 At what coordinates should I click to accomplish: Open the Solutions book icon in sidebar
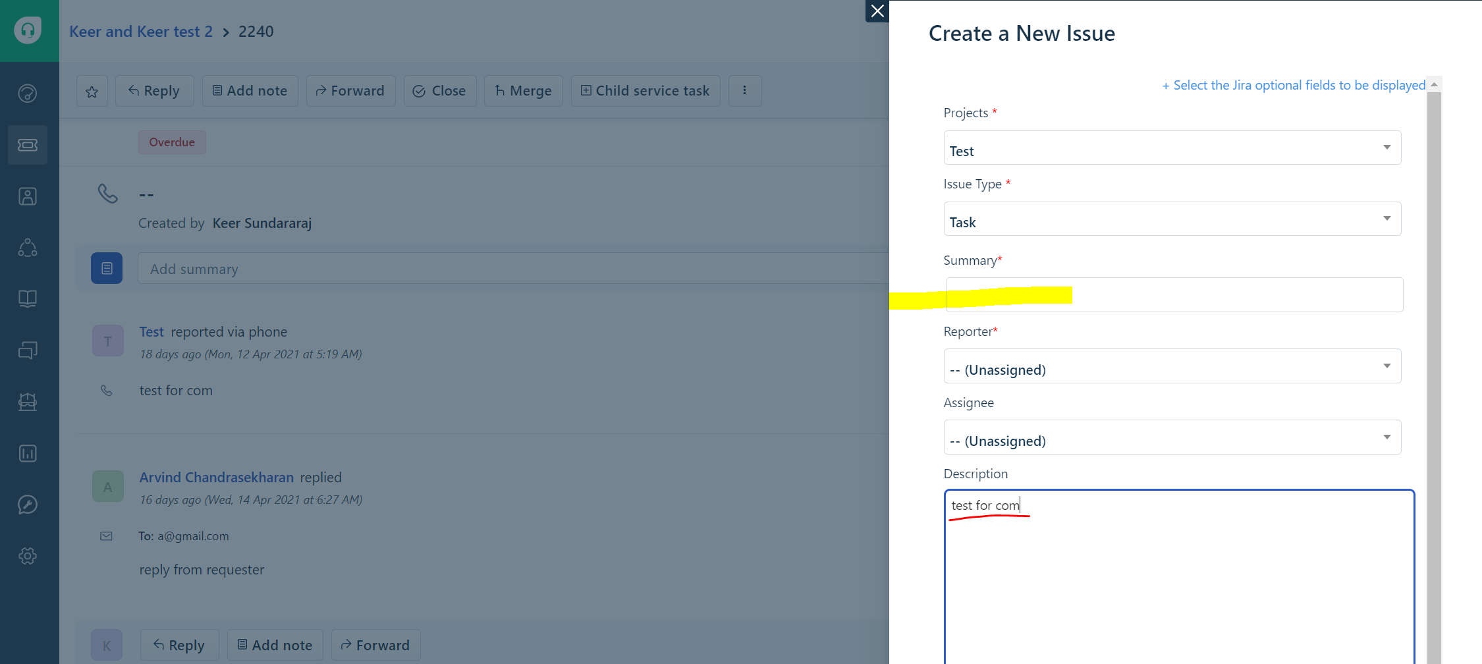[x=28, y=299]
